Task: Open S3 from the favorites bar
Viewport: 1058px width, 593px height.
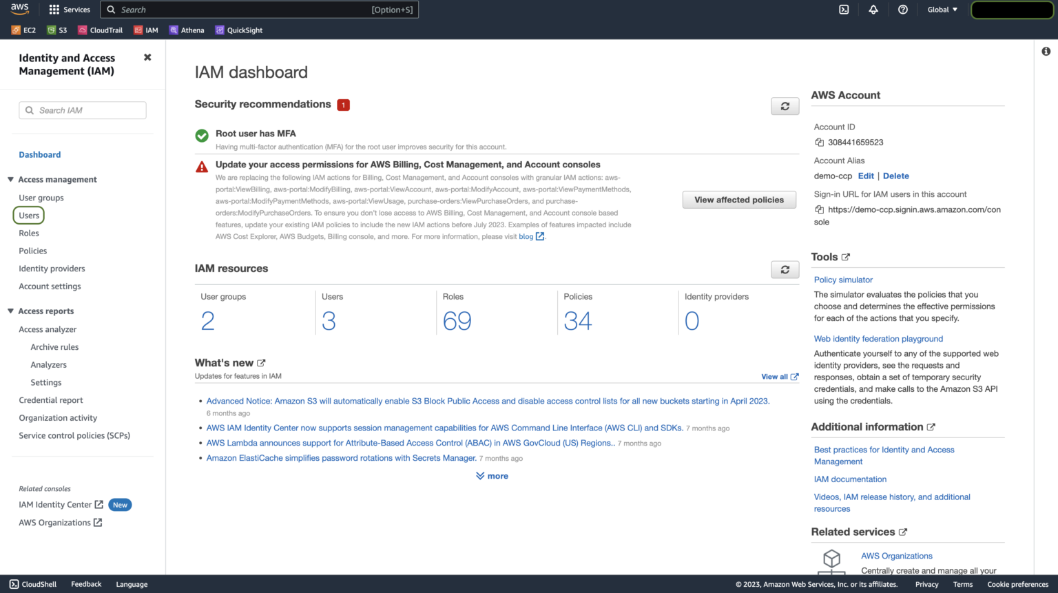Action: pos(57,30)
